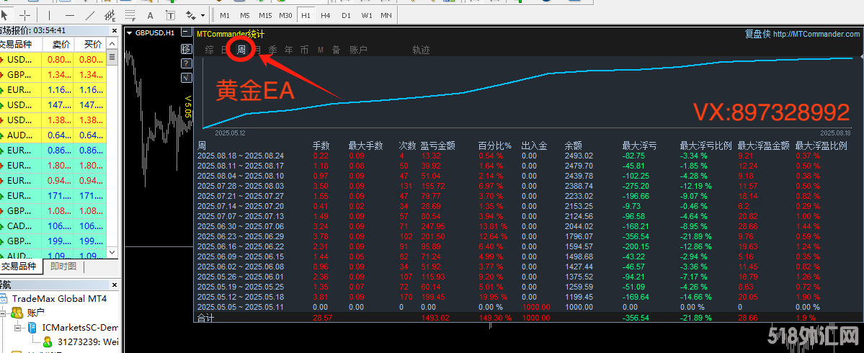Image resolution: width=864 pixels, height=353 pixels.
Task: Open the 账户 statistics tab
Action: click(358, 50)
